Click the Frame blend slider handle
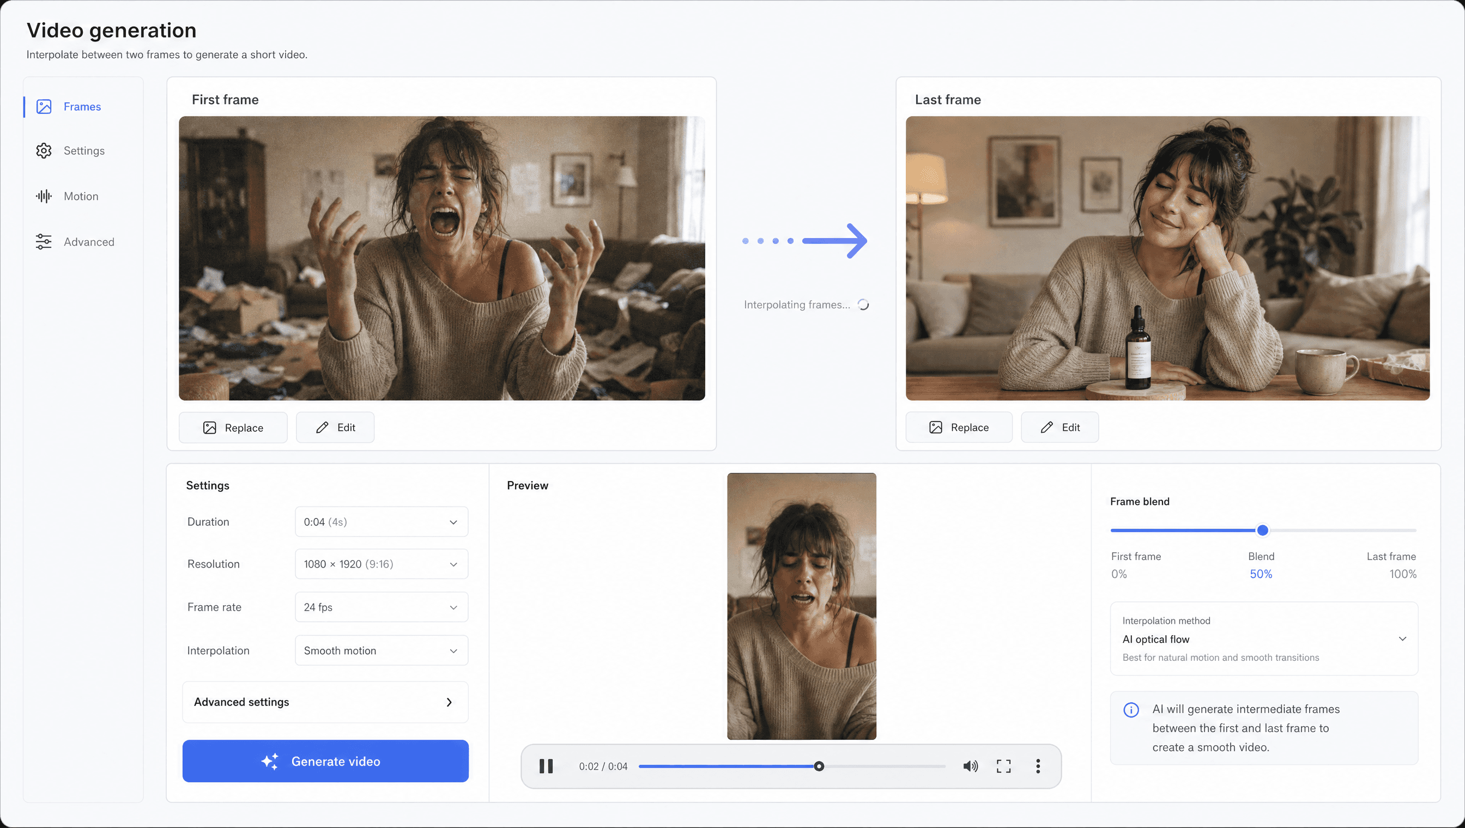1465x828 pixels. [x=1263, y=531]
